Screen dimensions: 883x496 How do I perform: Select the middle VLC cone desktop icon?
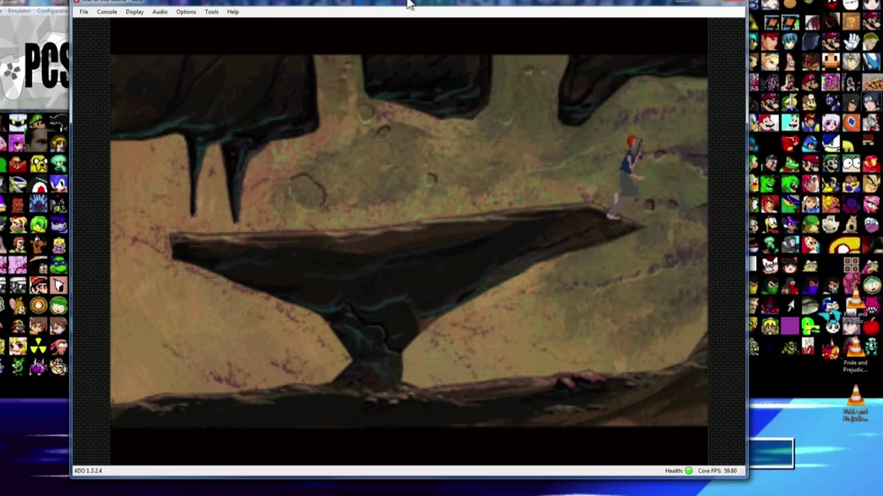pyautogui.click(x=855, y=346)
